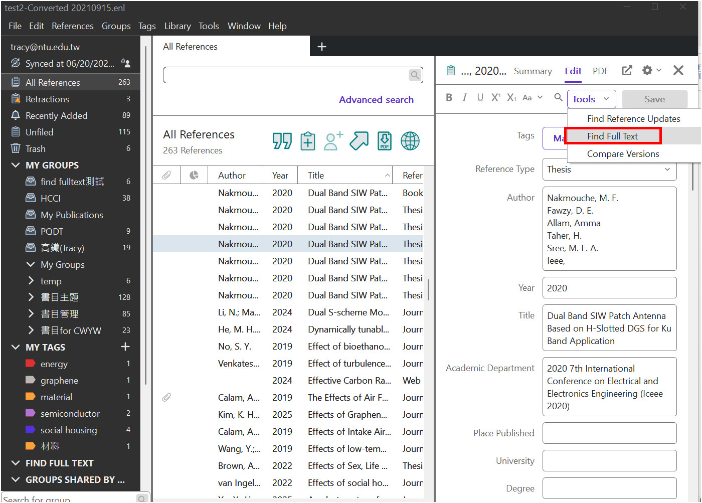The height and width of the screenshot is (503, 702).
Task: Apply subscript formatting
Action: (x=511, y=98)
